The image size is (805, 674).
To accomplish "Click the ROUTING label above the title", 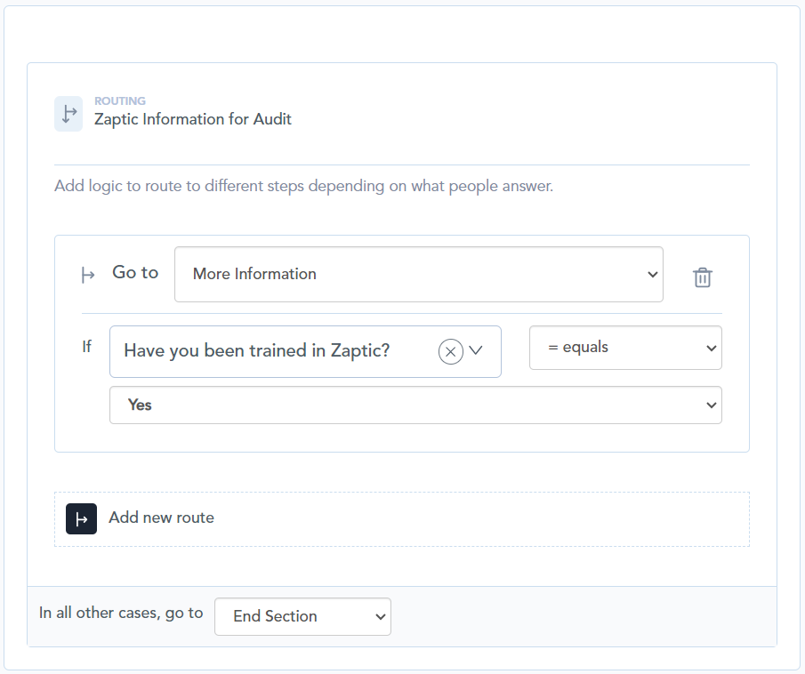I will pyautogui.click(x=120, y=101).
